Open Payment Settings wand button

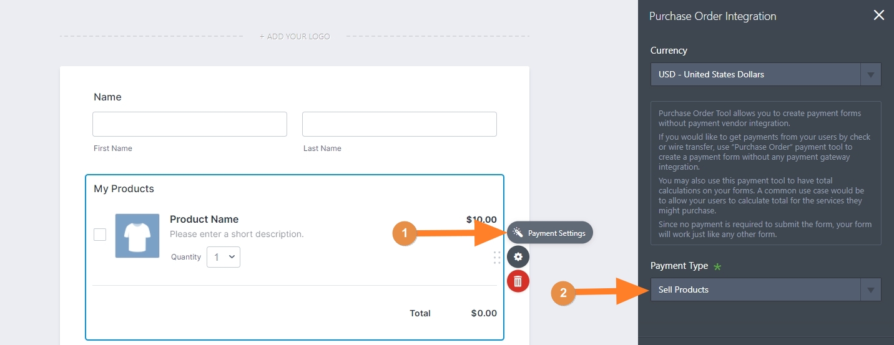pos(549,233)
